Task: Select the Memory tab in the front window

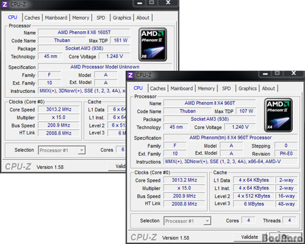Action: point(206,89)
